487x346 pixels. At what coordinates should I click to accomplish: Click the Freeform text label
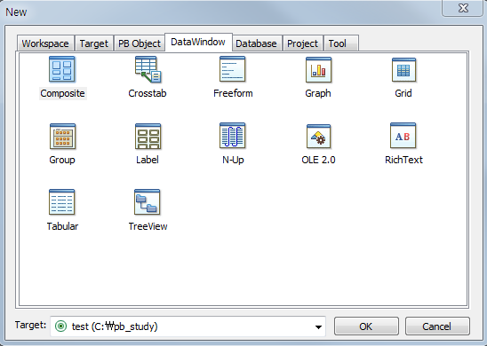point(233,93)
